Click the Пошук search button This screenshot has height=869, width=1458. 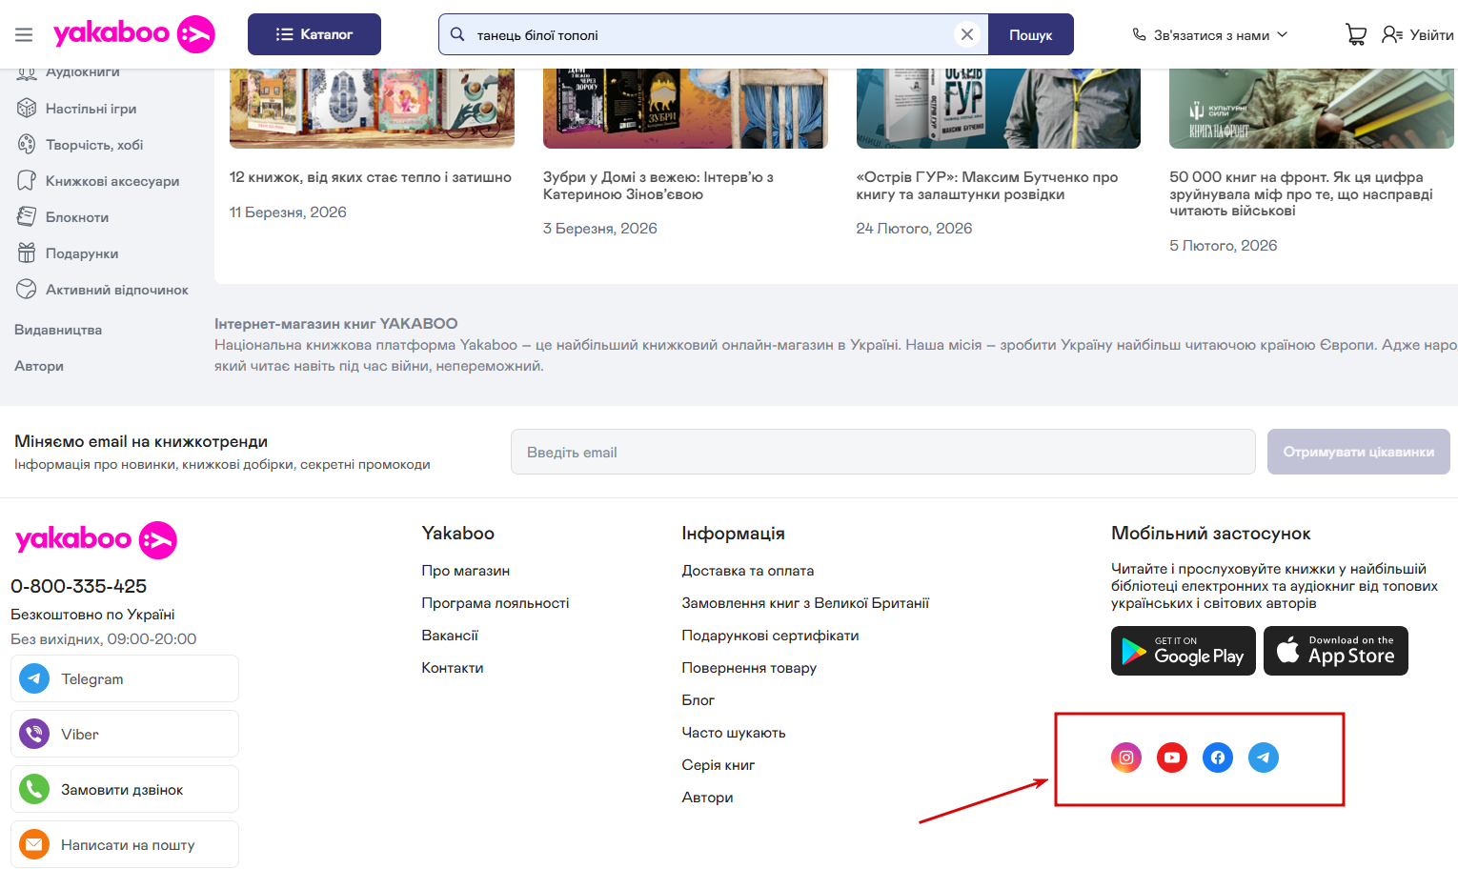pyautogui.click(x=1031, y=34)
